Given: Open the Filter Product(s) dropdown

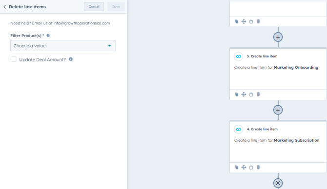Looking at the screenshot, I should (63, 46).
